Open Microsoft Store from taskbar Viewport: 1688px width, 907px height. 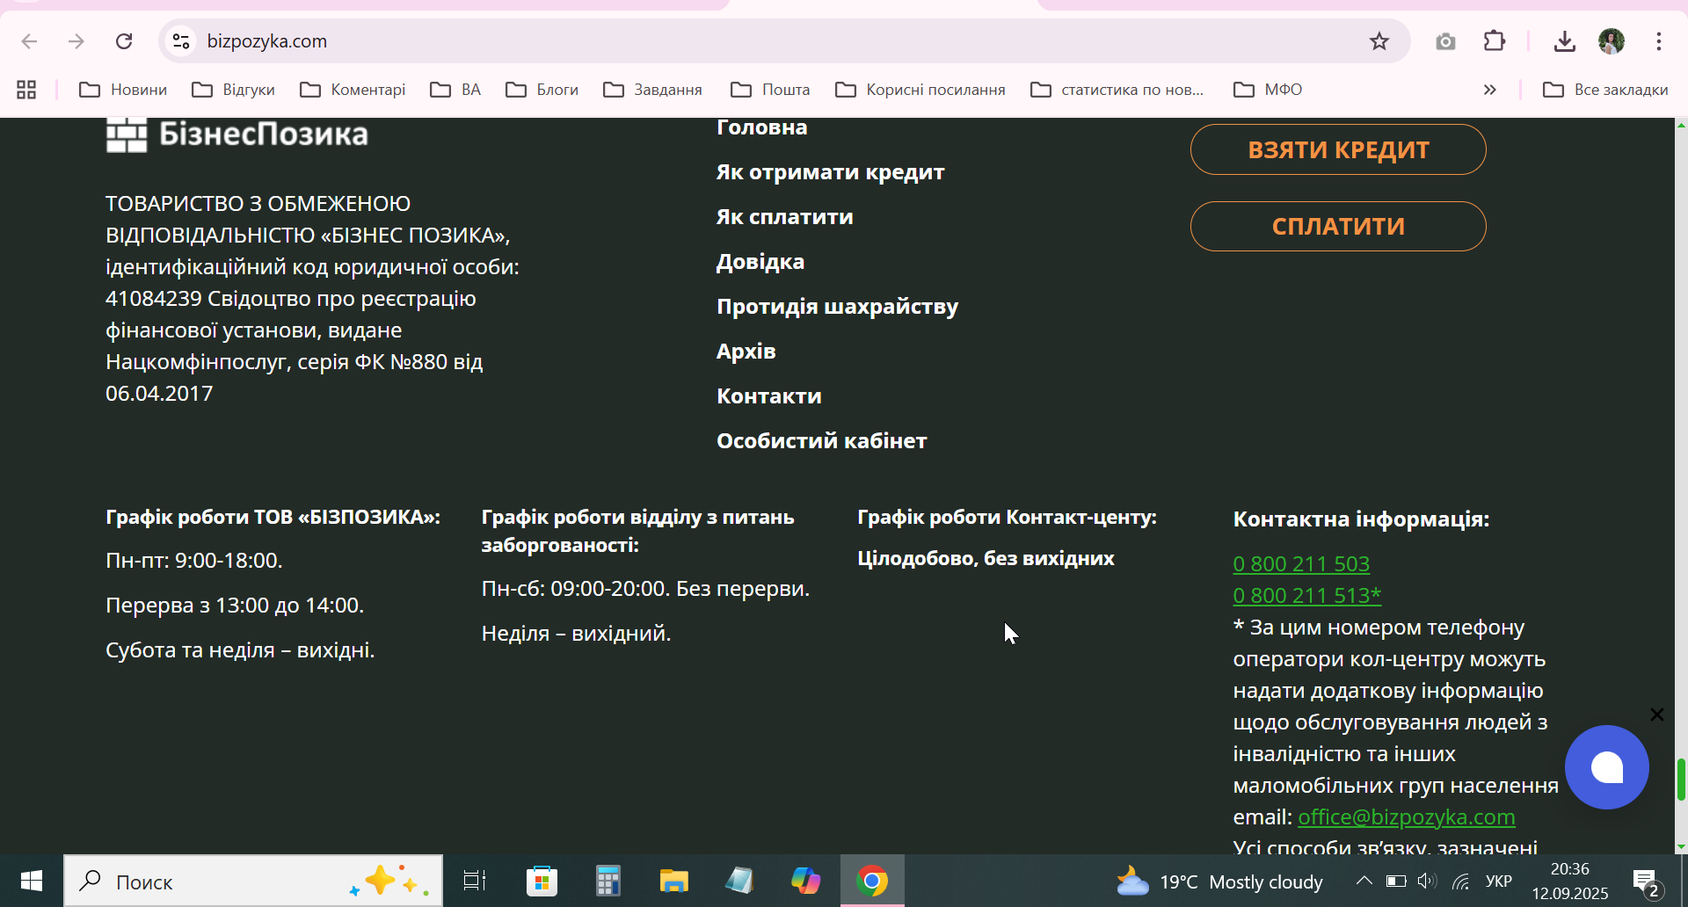pos(542,881)
